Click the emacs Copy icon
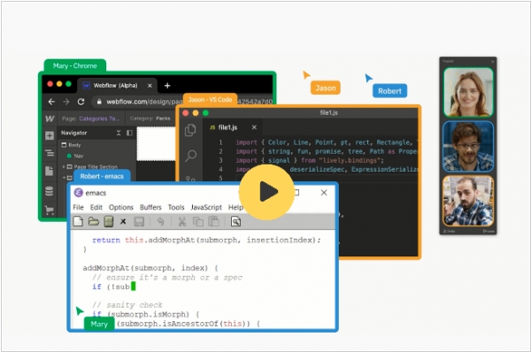Screen dimensions: 531x352 point(197,221)
